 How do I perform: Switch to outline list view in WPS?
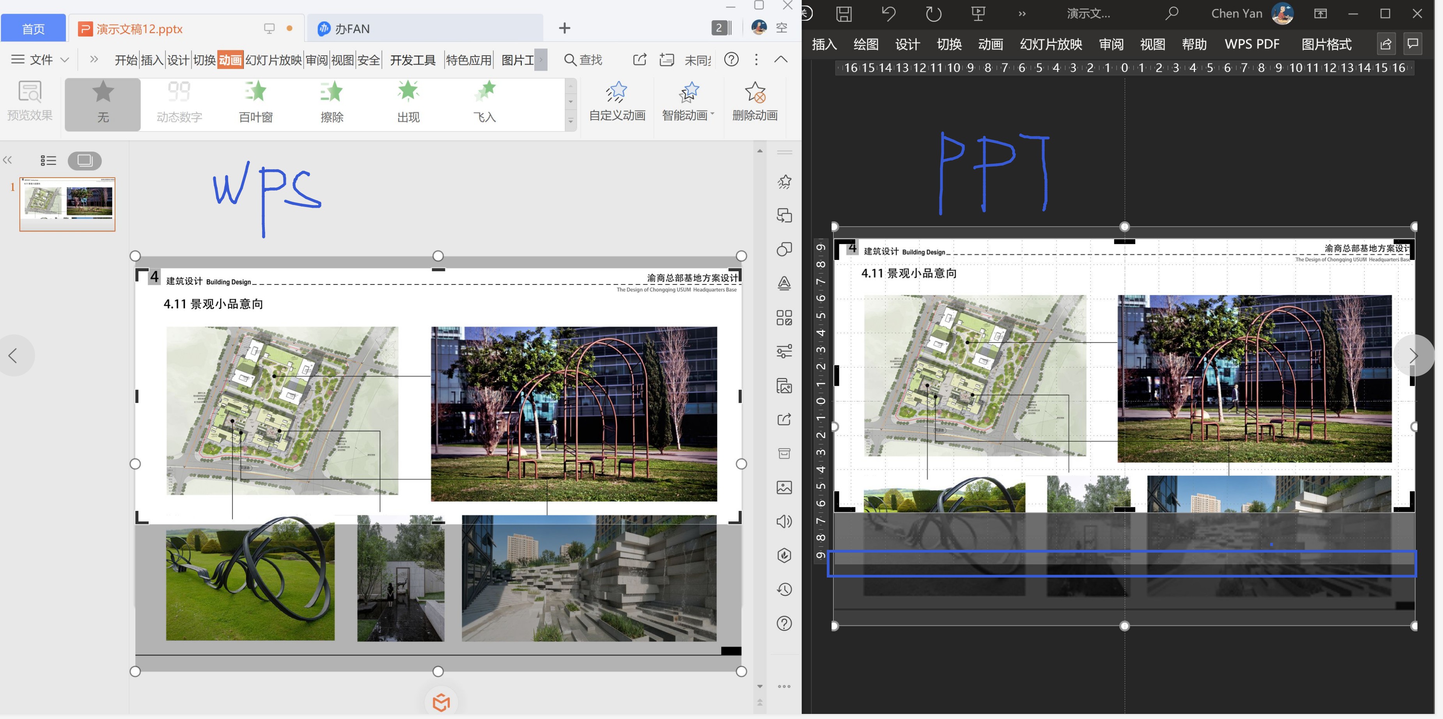(x=48, y=161)
